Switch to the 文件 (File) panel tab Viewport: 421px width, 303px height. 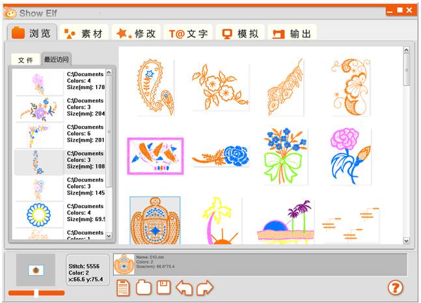pos(25,60)
